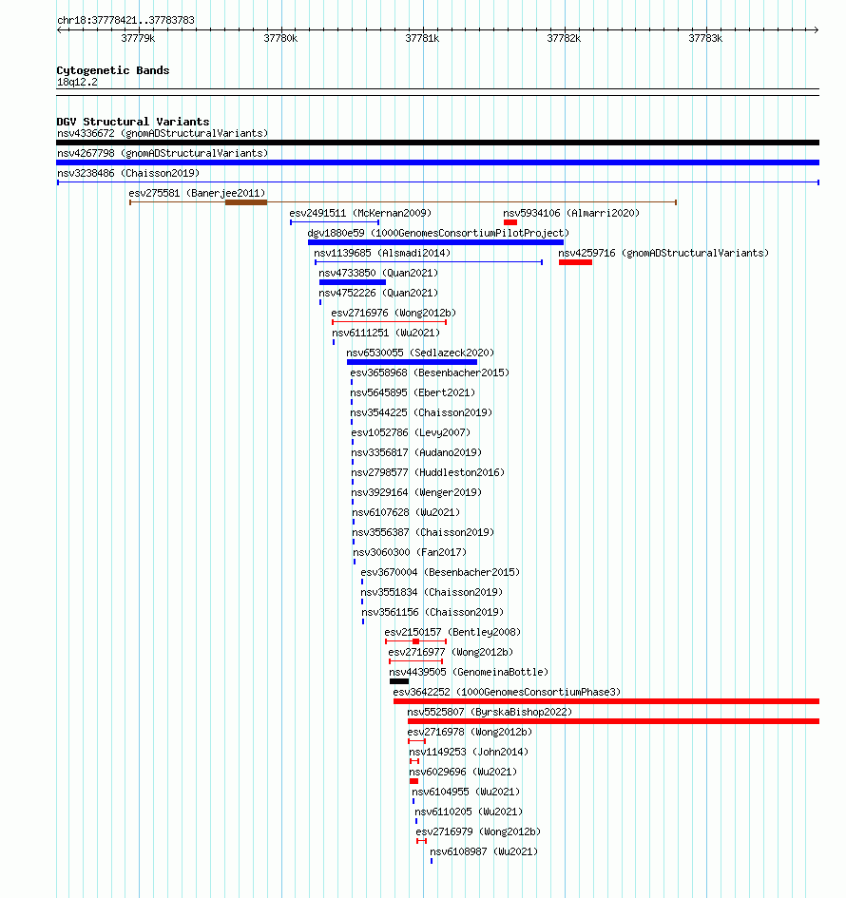Open nsv6111251 Wu2021 label
The height and width of the screenshot is (898, 846).
point(386,334)
